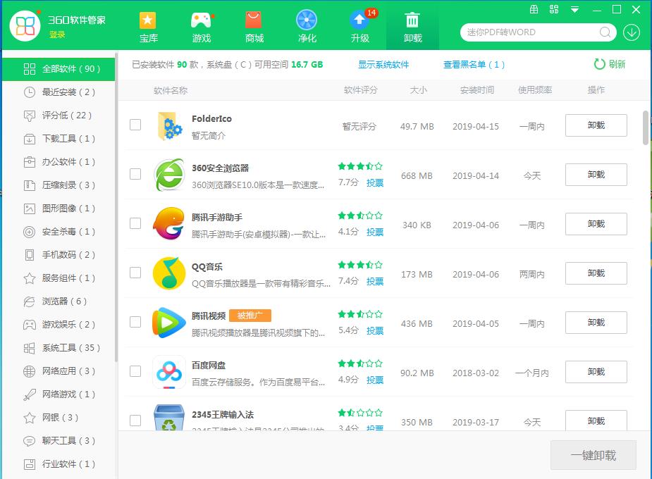Image resolution: width=652 pixels, height=479 pixels.
Task: Click the 游戏娱乐 gamepad icon
Action: [x=29, y=325]
